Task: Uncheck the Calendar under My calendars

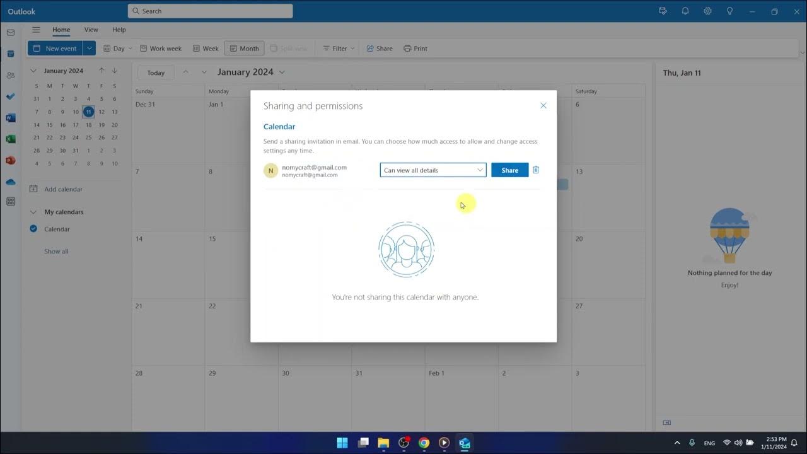Action: click(x=33, y=228)
